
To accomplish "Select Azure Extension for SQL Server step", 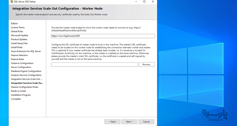I will (x=26, y=51).
